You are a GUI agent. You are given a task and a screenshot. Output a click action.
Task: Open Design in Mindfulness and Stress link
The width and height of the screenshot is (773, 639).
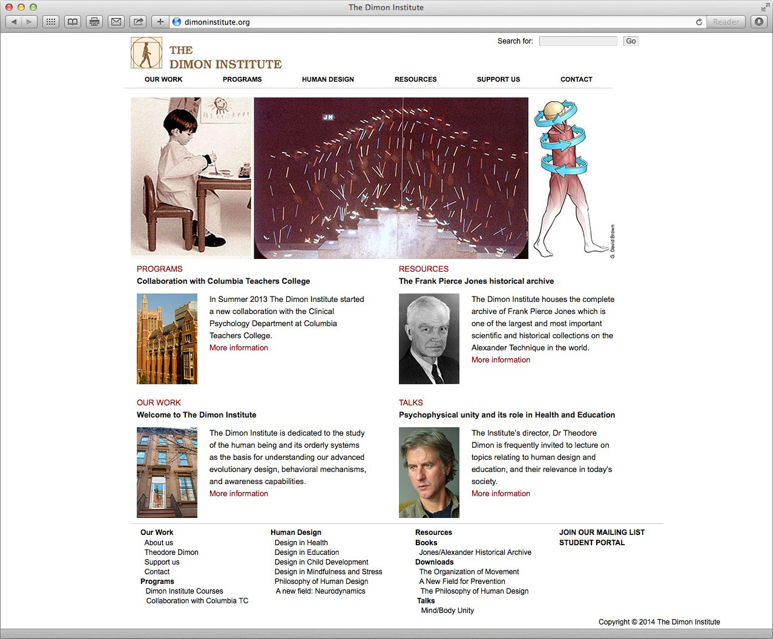328,572
